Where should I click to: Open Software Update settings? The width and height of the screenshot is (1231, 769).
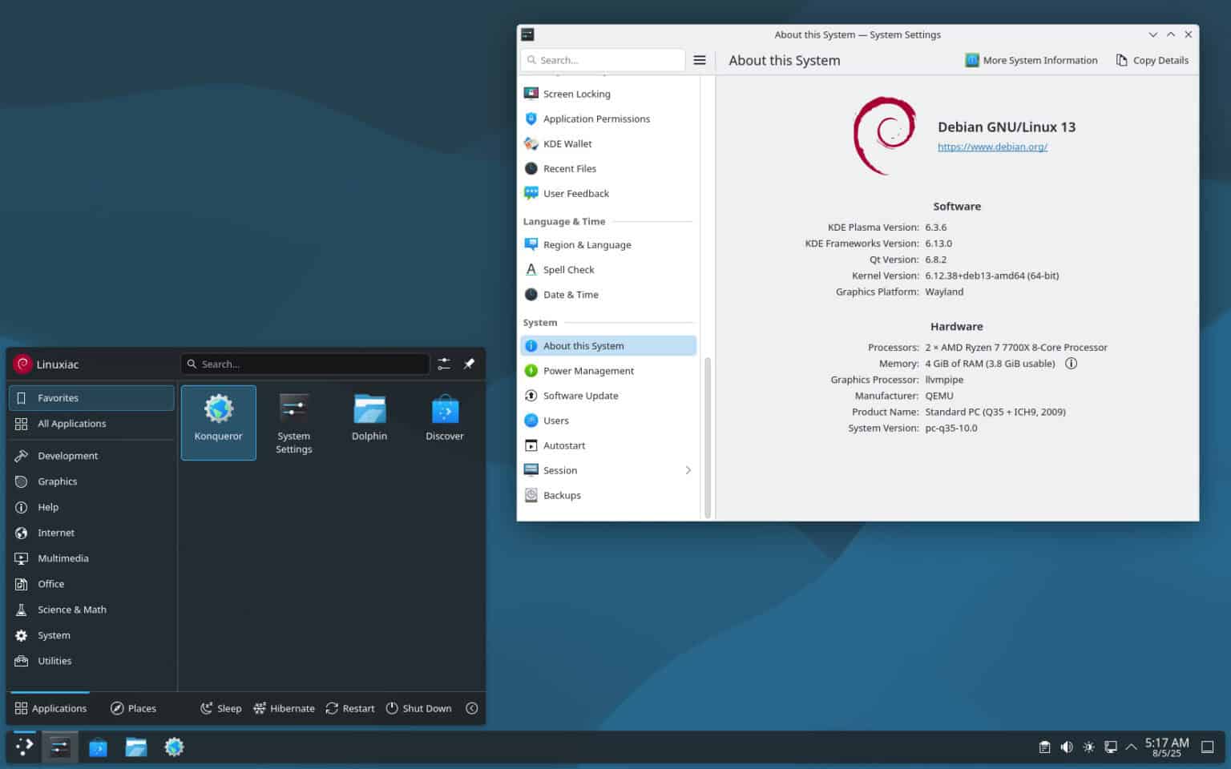581,395
